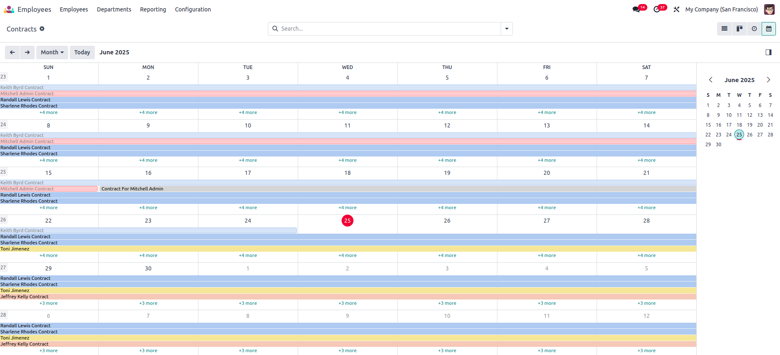Open the developer tools wrench icon
Viewport: 780px width, 355px height.
click(x=676, y=9)
